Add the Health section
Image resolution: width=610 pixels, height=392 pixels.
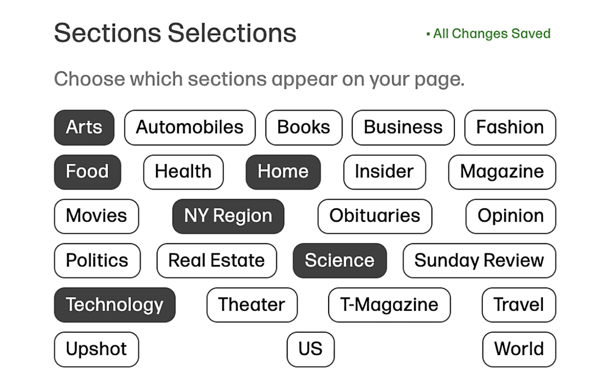183,172
